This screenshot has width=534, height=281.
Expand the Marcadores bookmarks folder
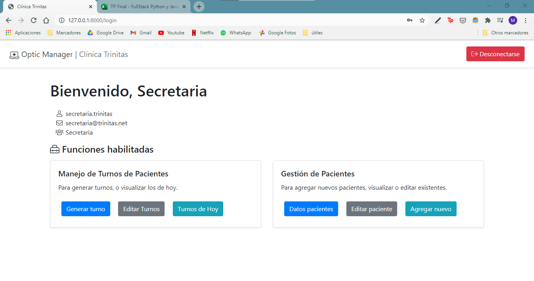coord(64,33)
